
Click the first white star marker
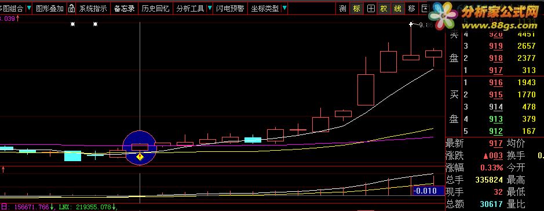(72, 24)
